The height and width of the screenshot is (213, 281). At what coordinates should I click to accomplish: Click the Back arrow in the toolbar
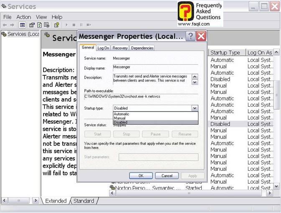tap(5, 25)
